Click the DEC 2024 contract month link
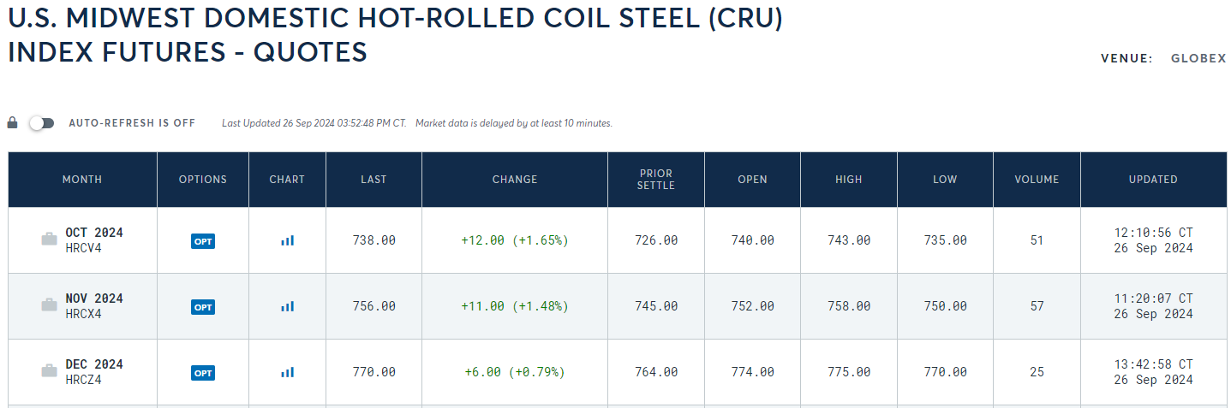Image resolution: width=1231 pixels, height=408 pixels. coord(94,364)
